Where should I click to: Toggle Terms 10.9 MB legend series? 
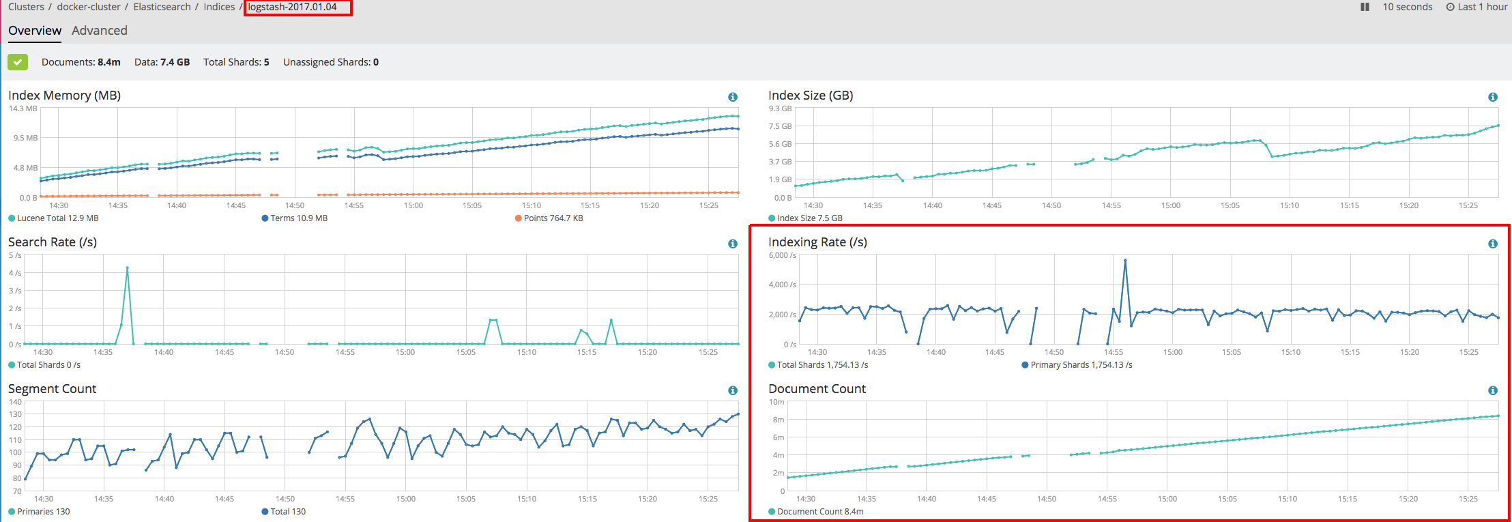[x=295, y=218]
